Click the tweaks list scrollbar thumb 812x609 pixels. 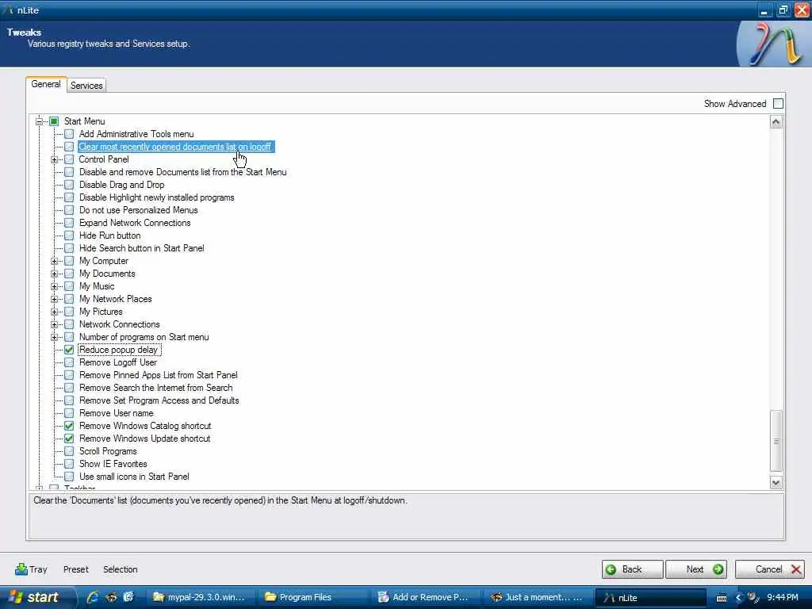[x=776, y=440]
